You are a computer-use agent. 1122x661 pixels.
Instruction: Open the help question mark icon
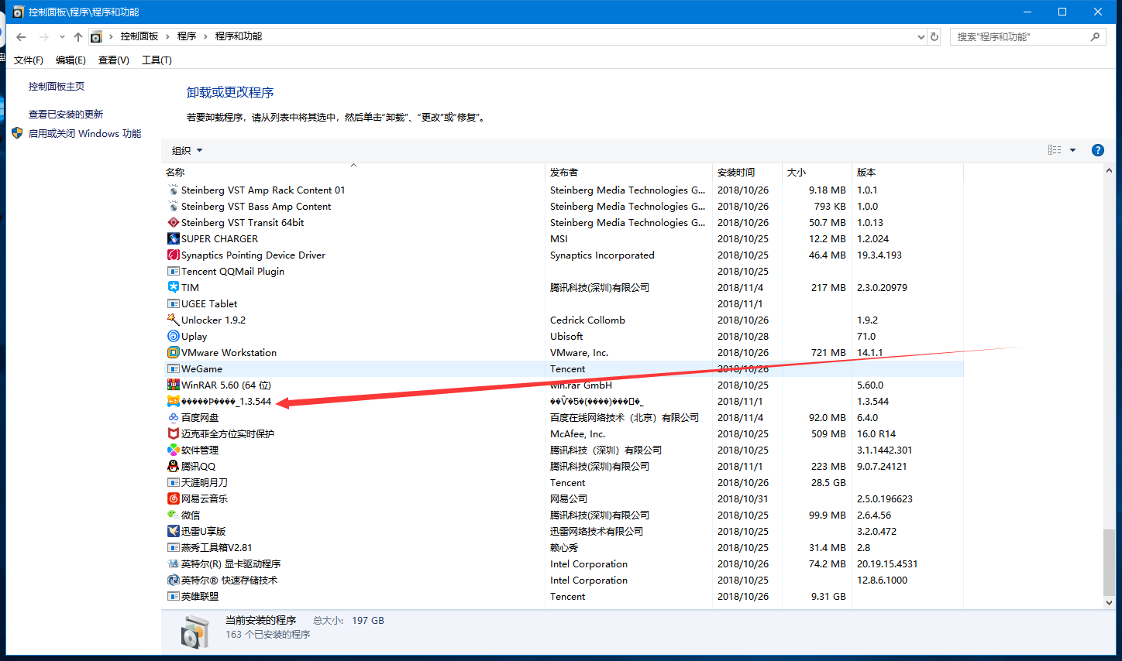(x=1097, y=150)
